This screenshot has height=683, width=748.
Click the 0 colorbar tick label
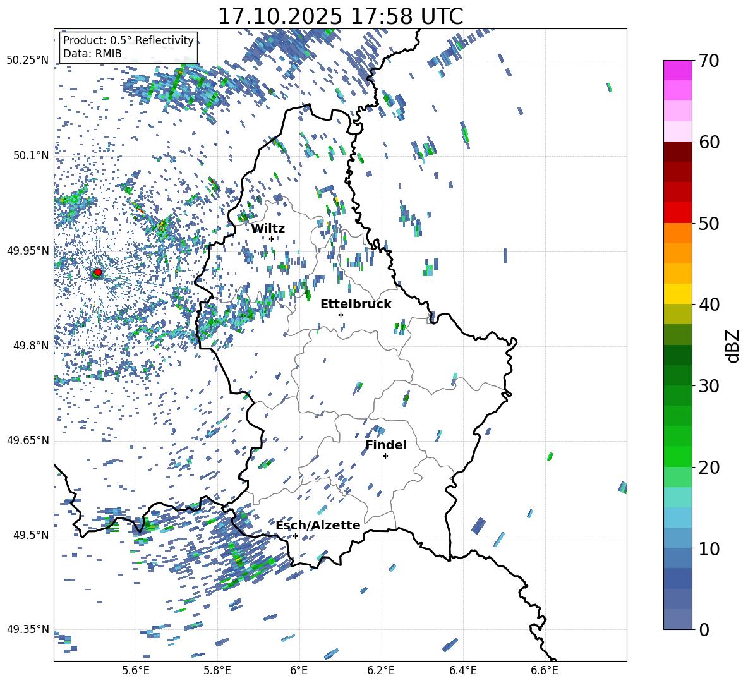click(704, 629)
